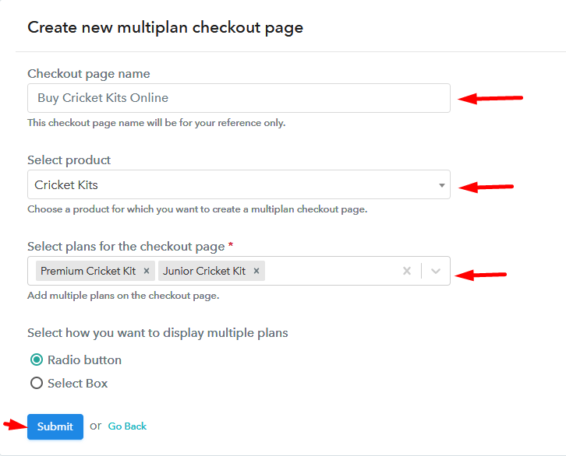Remove the Premium Cricket Kit plan tag
The height and width of the screenshot is (456, 566).
pos(147,271)
